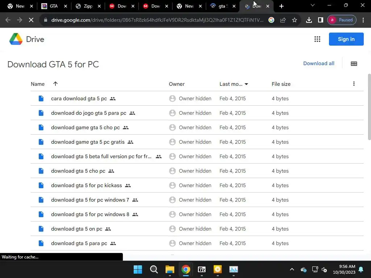
Task: Open a new browser tab
Action: click(281, 6)
